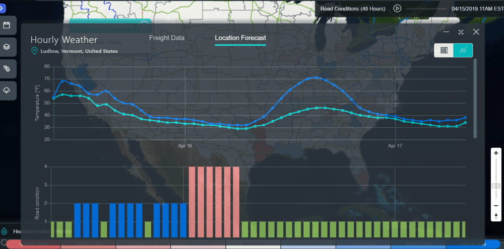
Task: Expand the left sidebar with the chevron
Action: point(2,9)
